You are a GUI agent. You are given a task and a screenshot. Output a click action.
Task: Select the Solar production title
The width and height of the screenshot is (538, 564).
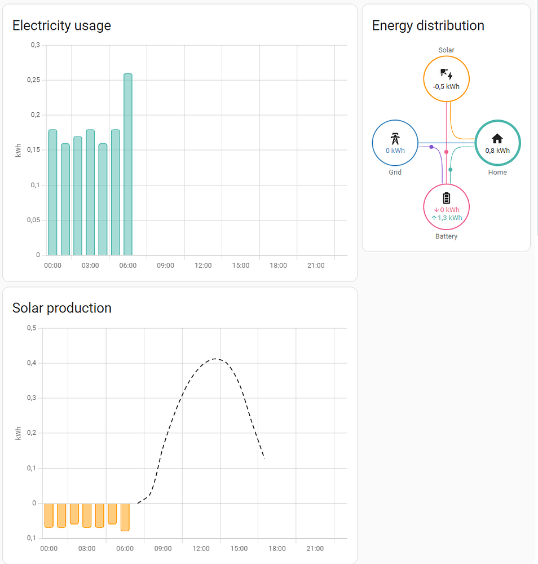pyautogui.click(x=62, y=308)
